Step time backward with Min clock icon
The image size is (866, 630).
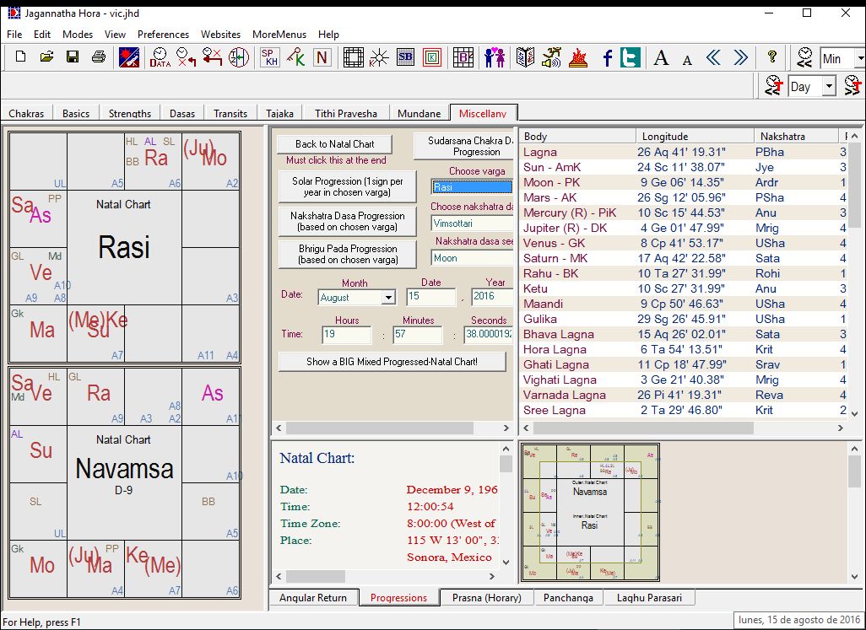(x=804, y=57)
